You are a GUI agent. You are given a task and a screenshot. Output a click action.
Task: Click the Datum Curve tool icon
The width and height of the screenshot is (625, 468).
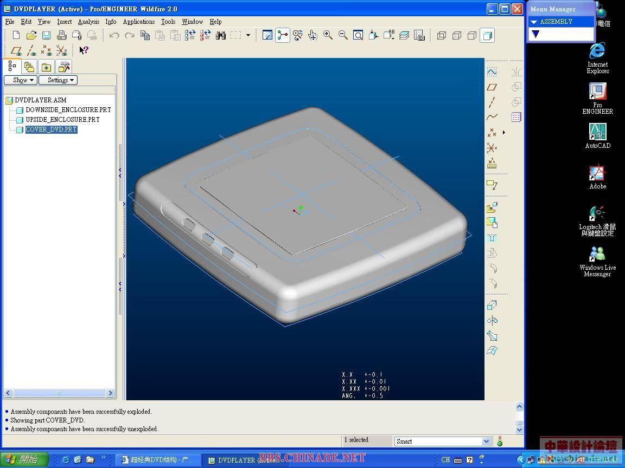click(492, 116)
